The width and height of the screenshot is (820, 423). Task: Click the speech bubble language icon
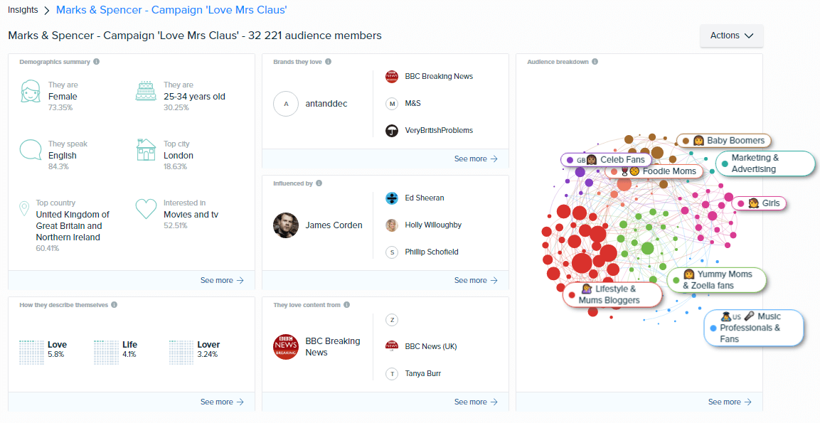coord(31,149)
